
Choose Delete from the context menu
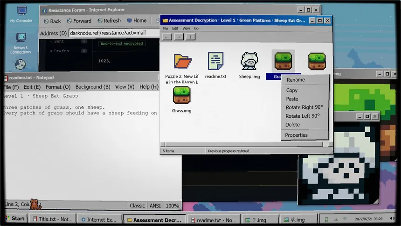pyautogui.click(x=292, y=125)
